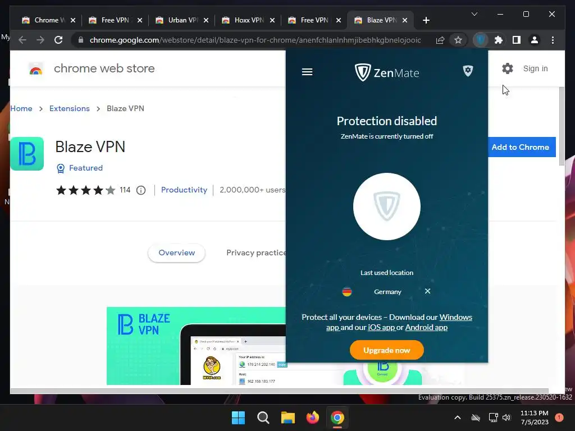Image resolution: width=575 pixels, height=431 pixels.
Task: Click Blaze VPN promo screenshot
Action: [196, 346]
